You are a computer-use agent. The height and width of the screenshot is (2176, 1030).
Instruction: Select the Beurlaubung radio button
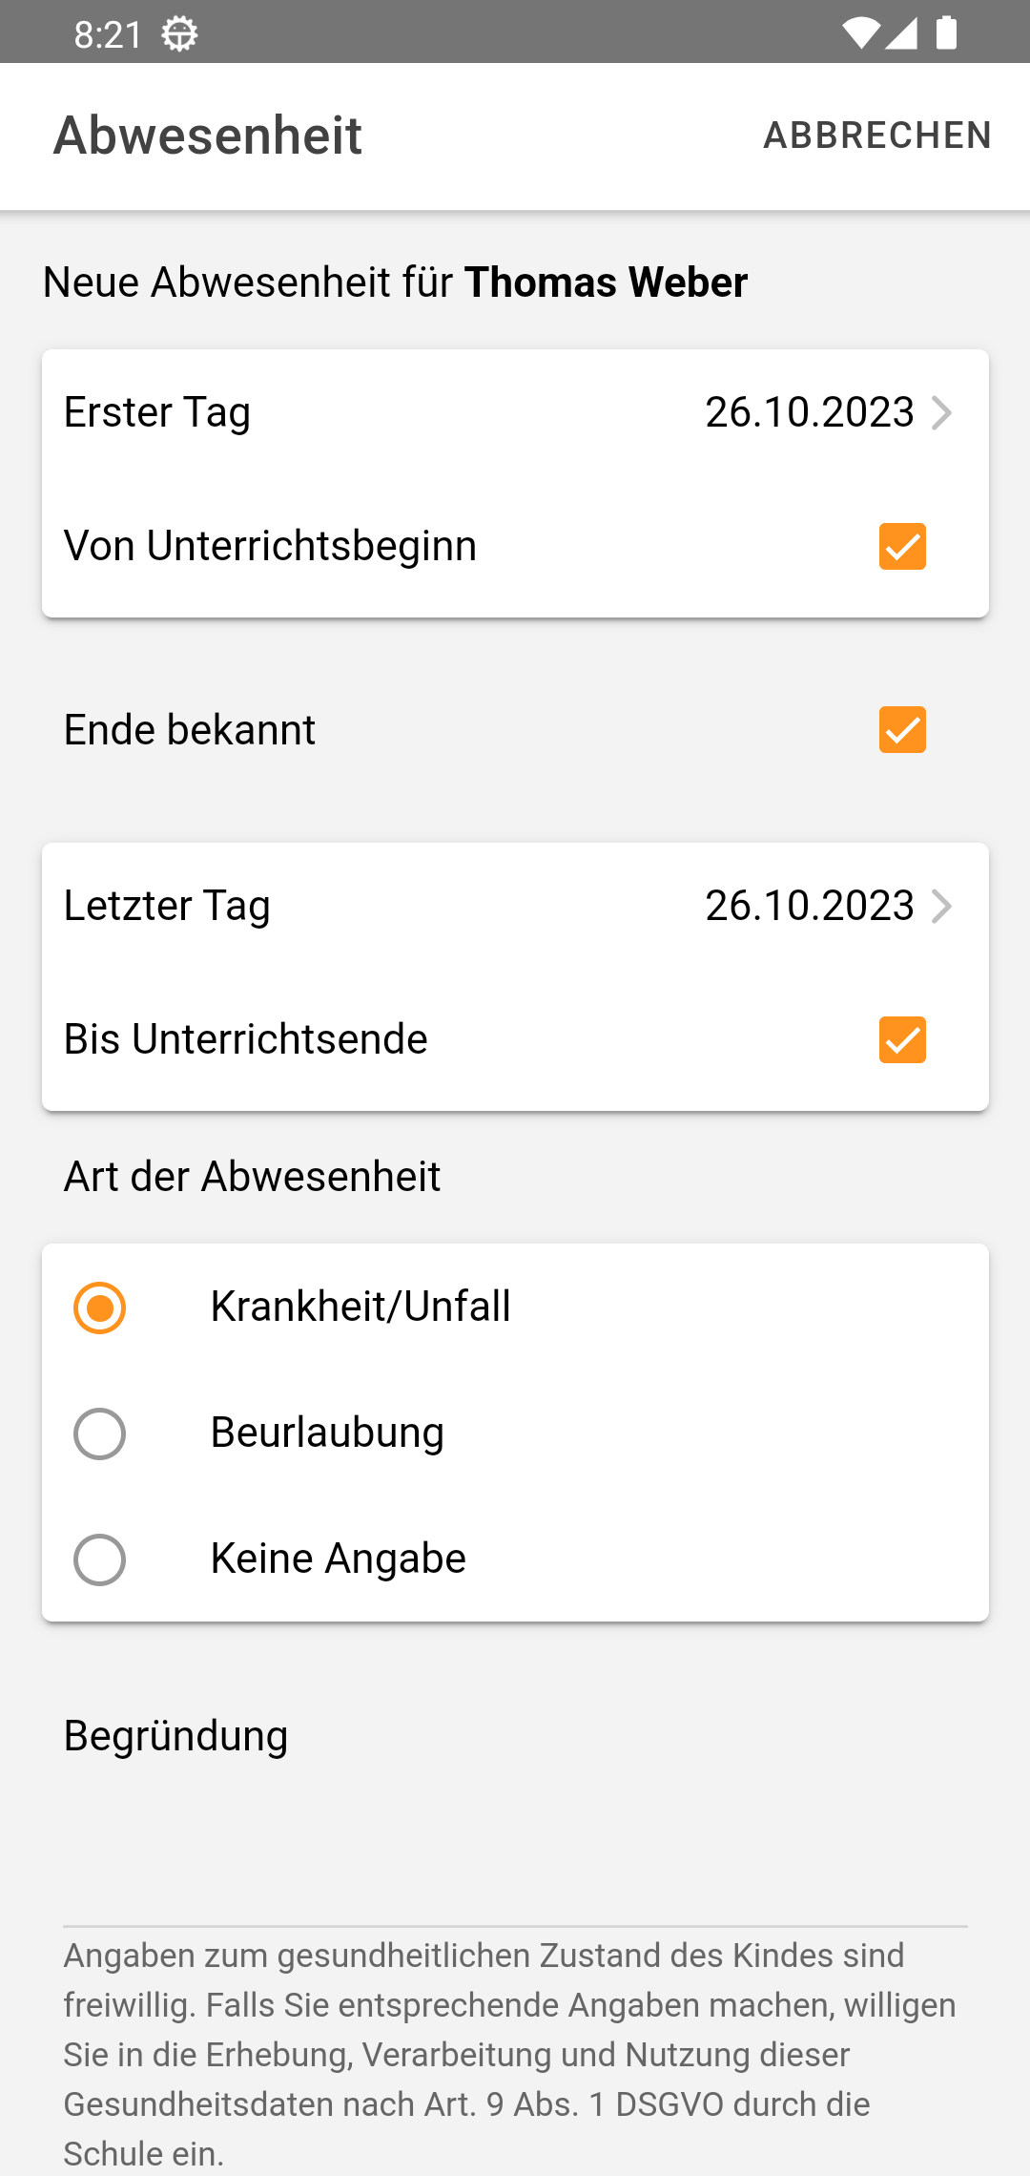(100, 1433)
